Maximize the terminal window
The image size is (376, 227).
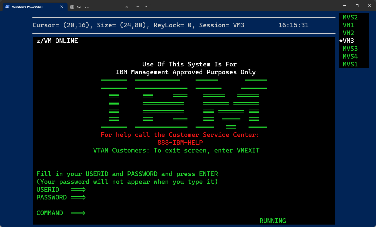[357, 6]
